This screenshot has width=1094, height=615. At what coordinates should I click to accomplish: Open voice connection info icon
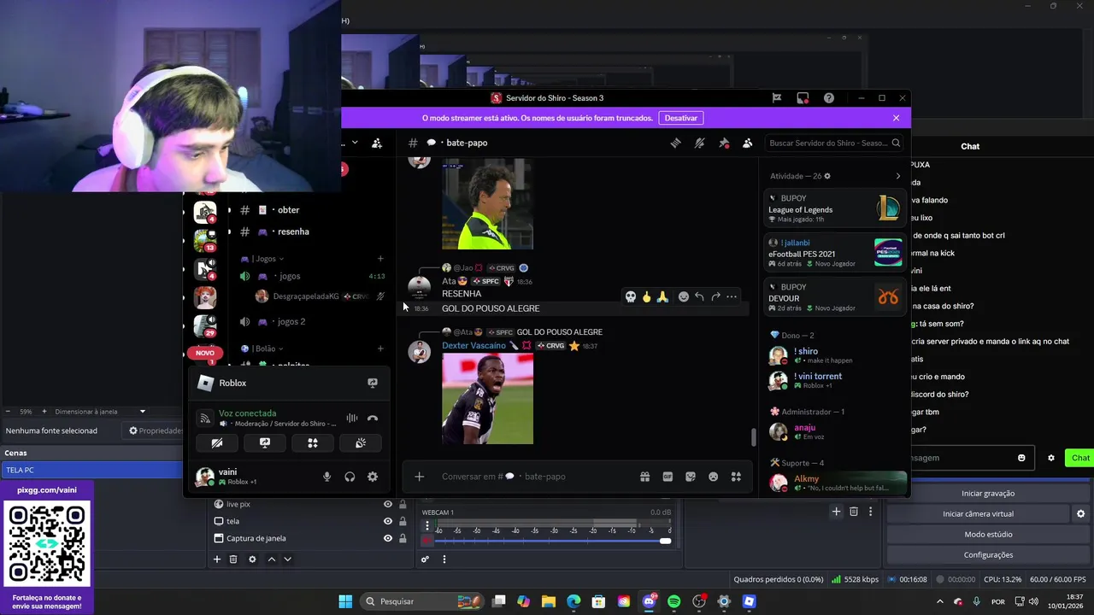tap(204, 419)
